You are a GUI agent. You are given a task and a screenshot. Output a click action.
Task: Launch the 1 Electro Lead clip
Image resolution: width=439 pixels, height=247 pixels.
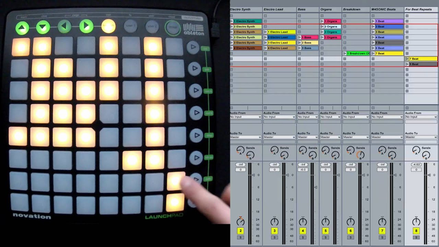click(265, 32)
